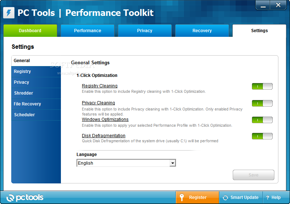
Task: Click the Save button
Action: click(253, 175)
